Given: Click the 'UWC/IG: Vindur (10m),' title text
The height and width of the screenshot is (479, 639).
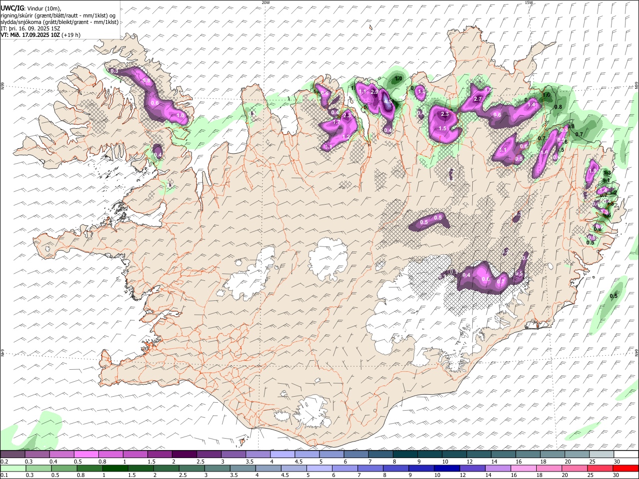Looking at the screenshot, I should click(x=30, y=8).
